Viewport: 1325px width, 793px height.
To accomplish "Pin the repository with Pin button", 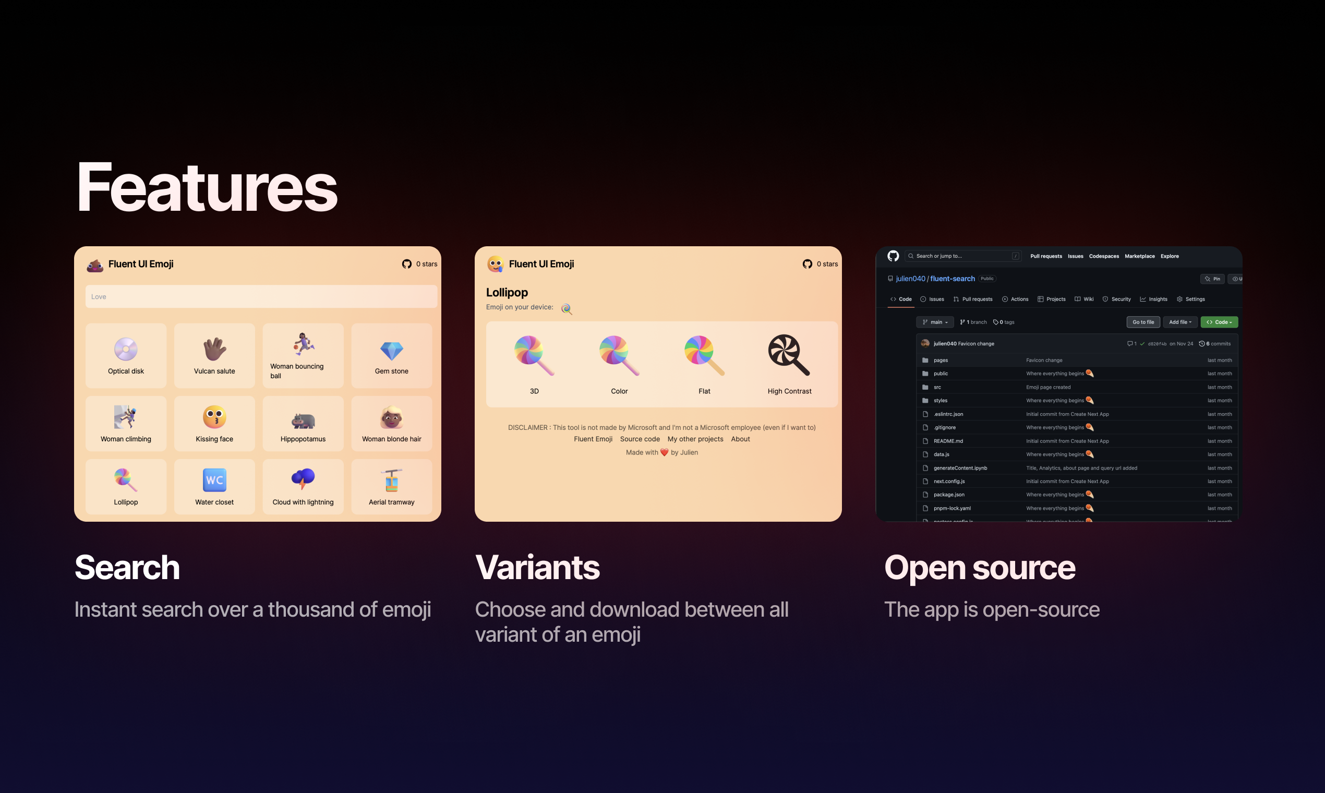I will tap(1212, 279).
